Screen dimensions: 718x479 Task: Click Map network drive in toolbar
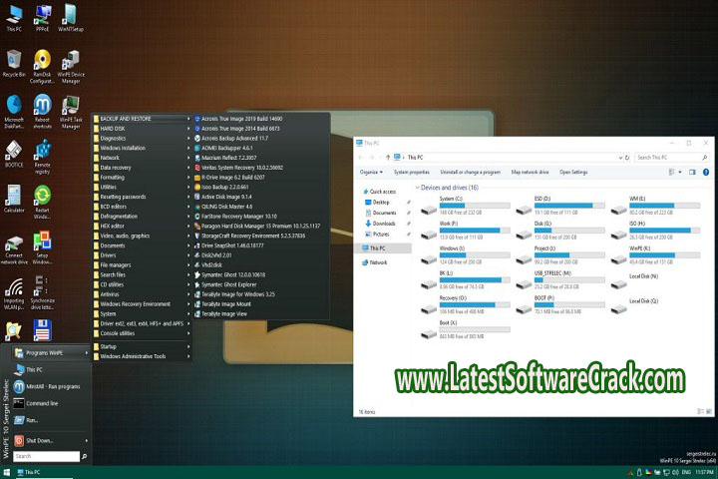click(x=530, y=172)
